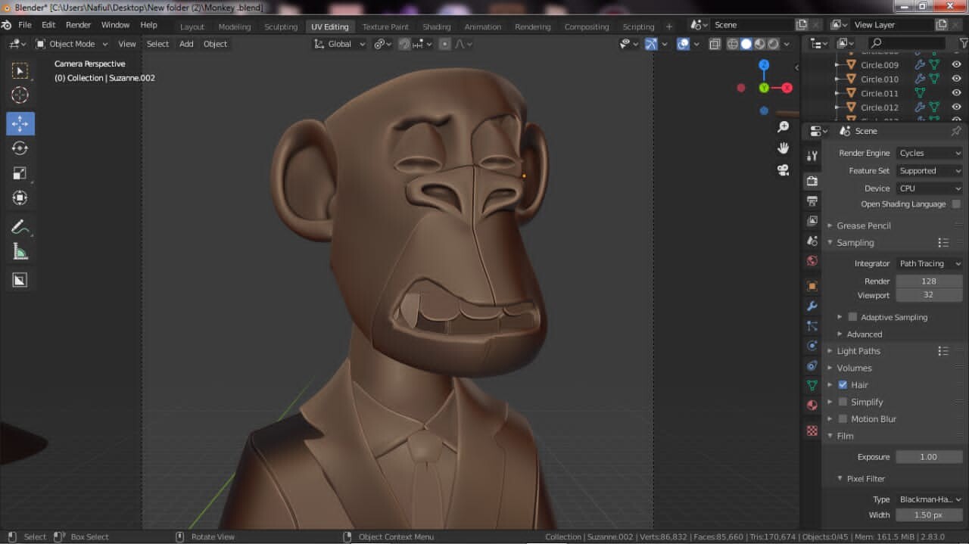The image size is (969, 544).
Task: Set the Exposure value field
Action: click(929, 456)
